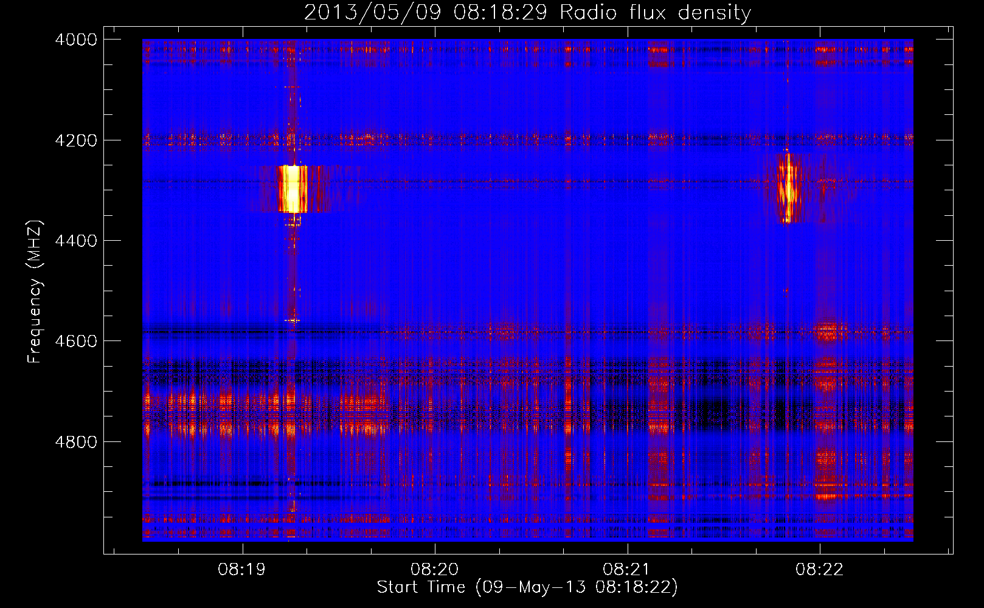Screen dimensions: 984x608
Task: Click the 08:22 time tick label
Action: pos(820,570)
